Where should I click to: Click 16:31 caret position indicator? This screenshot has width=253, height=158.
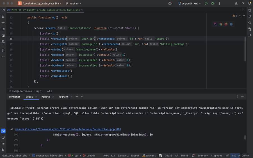[168, 156]
